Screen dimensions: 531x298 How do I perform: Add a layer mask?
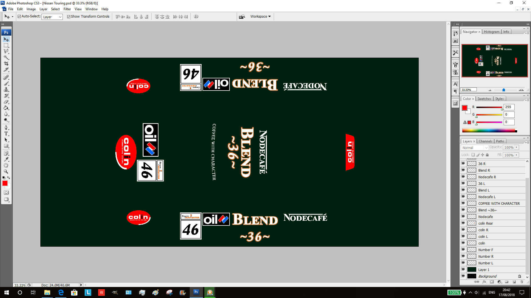pyautogui.click(x=492, y=282)
